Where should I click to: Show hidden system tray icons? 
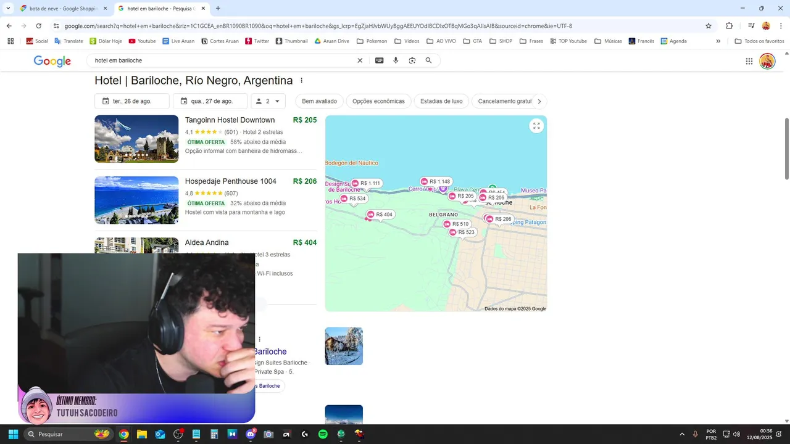point(682,434)
